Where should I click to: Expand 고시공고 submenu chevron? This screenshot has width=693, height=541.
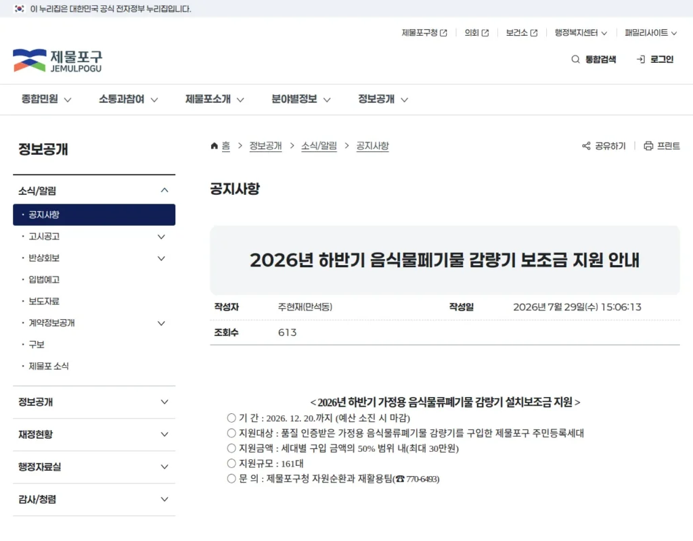161,237
